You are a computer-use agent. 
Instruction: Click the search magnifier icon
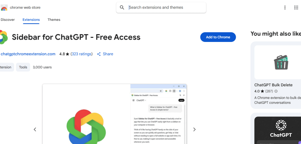pyautogui.click(x=122, y=7)
